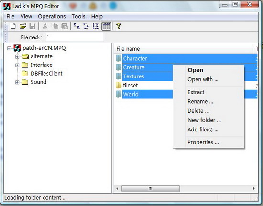The image size is (263, 206).
Task: Select Properties ... in the context menu
Action: [x=203, y=142]
